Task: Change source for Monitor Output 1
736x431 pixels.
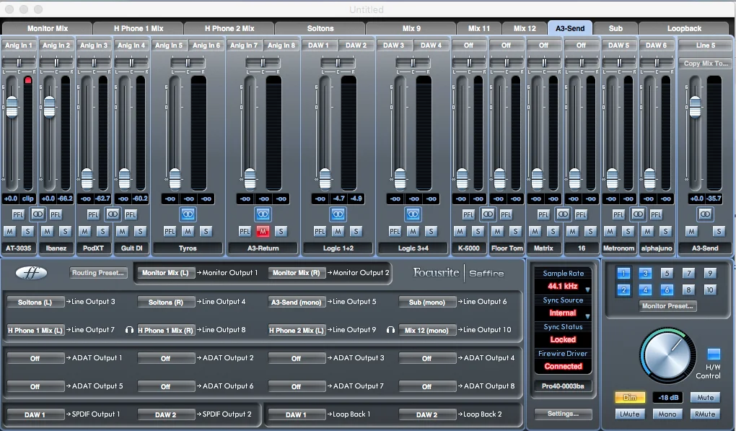Action: 165,273
